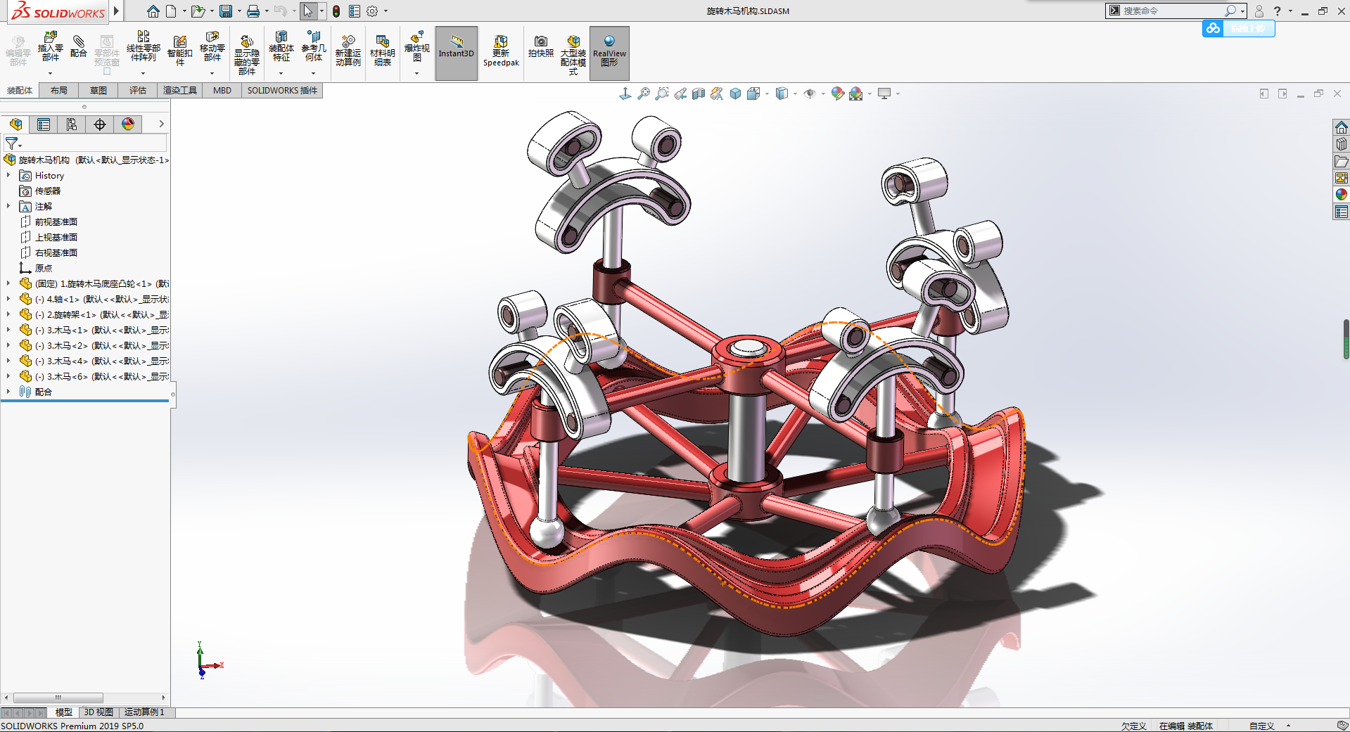Open the SOLIDWORKS 插件 add-ins tab
The image size is (1350, 732).
[x=282, y=91]
